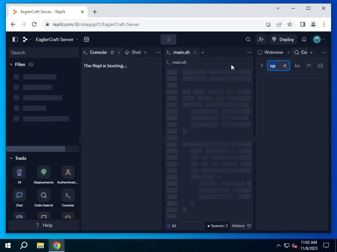Toggle regex search option

coord(309,66)
